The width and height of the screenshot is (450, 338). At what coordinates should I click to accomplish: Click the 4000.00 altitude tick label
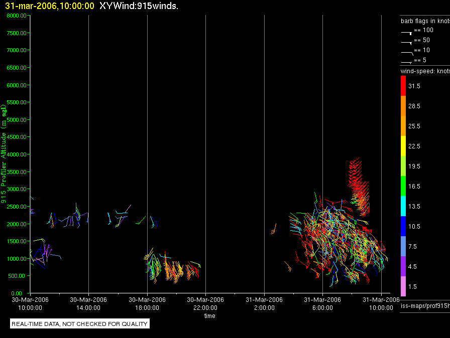(x=17, y=154)
